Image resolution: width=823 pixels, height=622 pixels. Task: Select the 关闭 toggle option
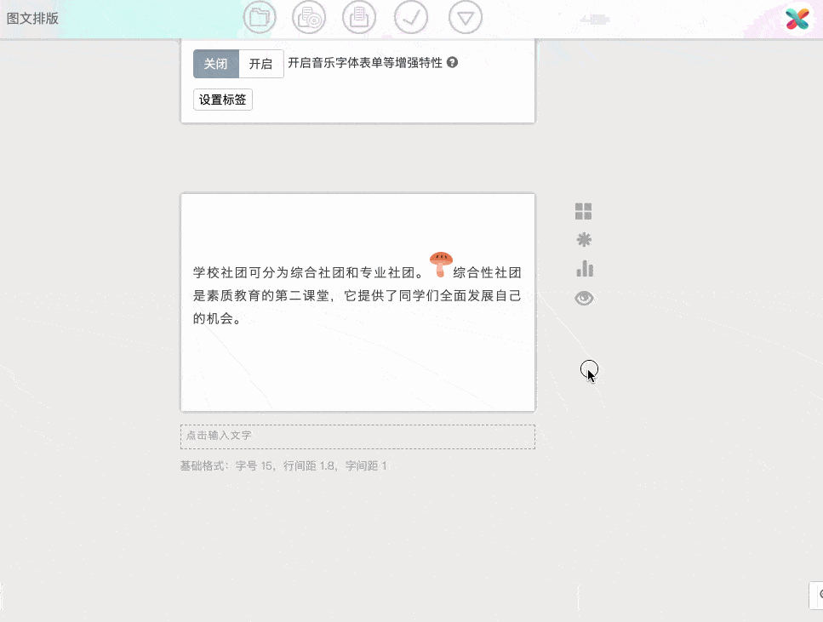(215, 64)
